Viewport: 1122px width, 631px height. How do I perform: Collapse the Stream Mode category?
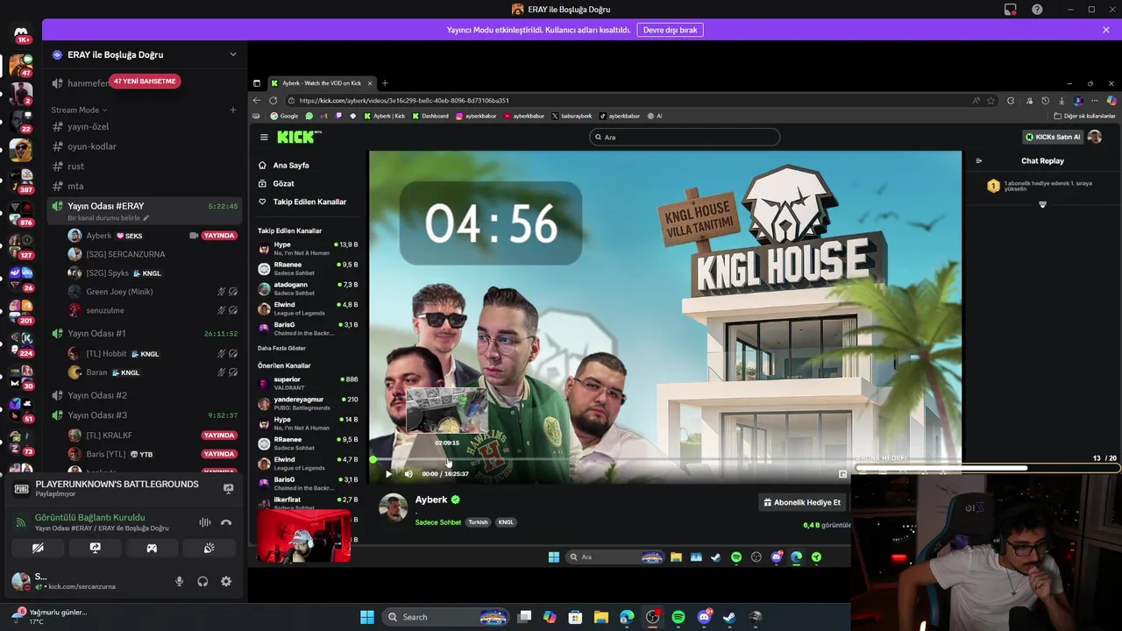[79, 110]
